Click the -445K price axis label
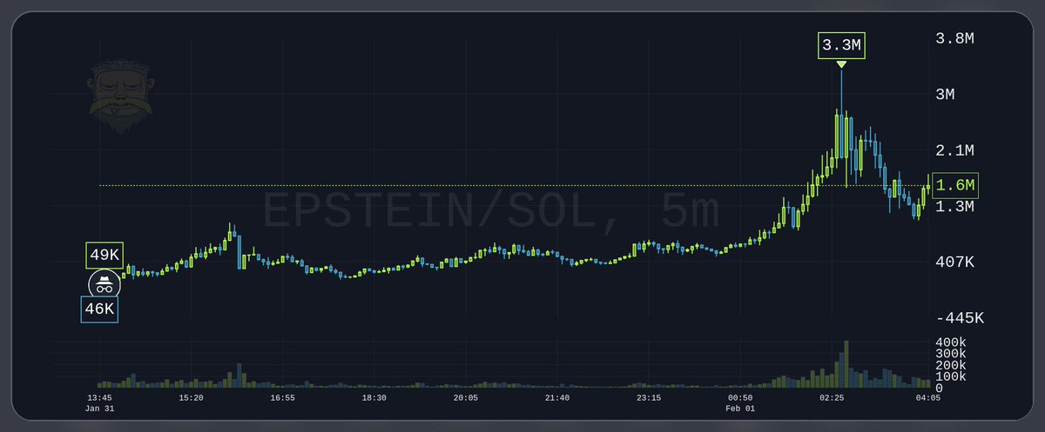 coord(958,318)
